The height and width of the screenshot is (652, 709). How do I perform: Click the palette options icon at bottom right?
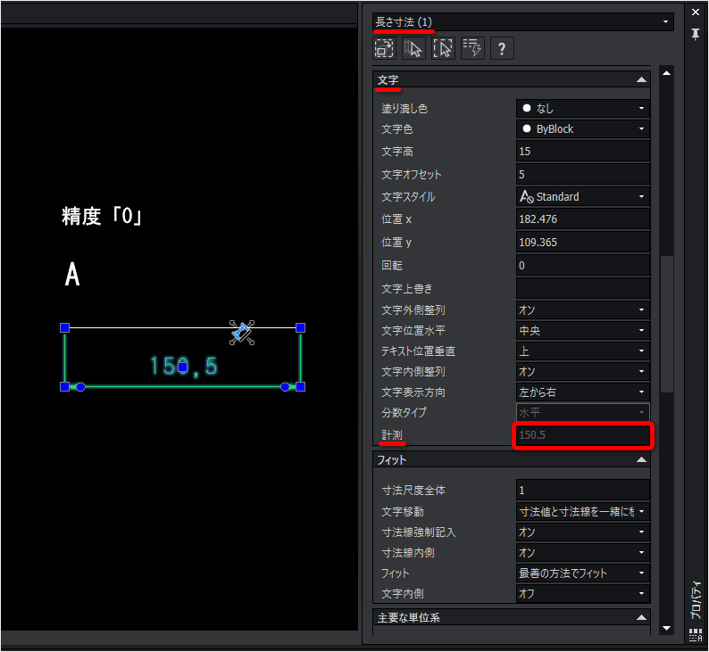pos(696,634)
